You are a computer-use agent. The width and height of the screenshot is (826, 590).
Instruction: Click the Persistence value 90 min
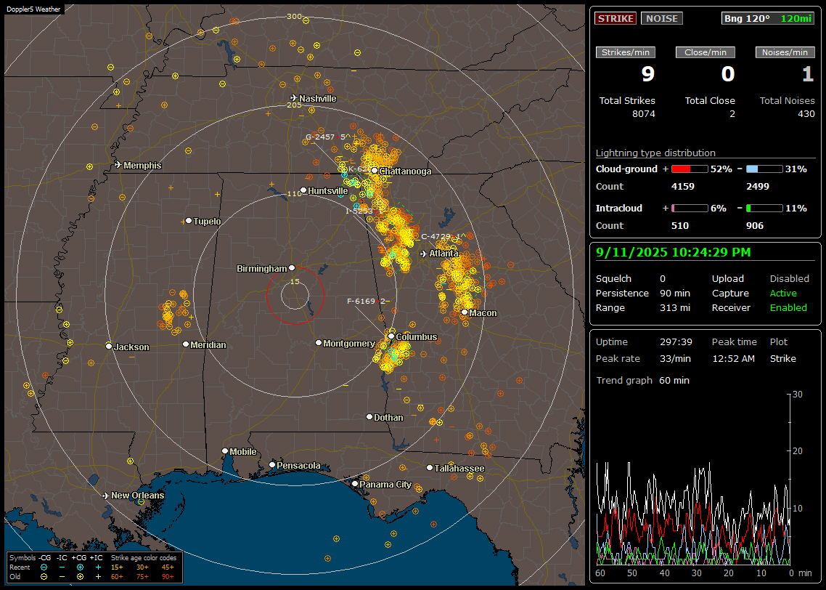[x=675, y=293]
